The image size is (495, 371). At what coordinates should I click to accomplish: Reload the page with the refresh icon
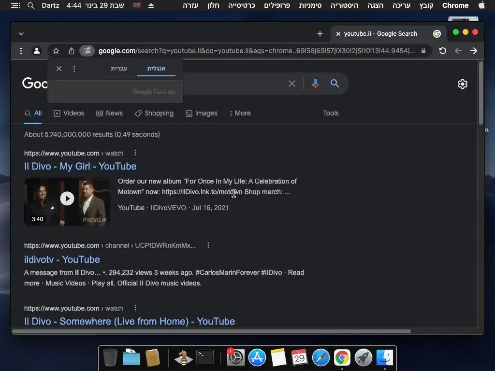(443, 51)
